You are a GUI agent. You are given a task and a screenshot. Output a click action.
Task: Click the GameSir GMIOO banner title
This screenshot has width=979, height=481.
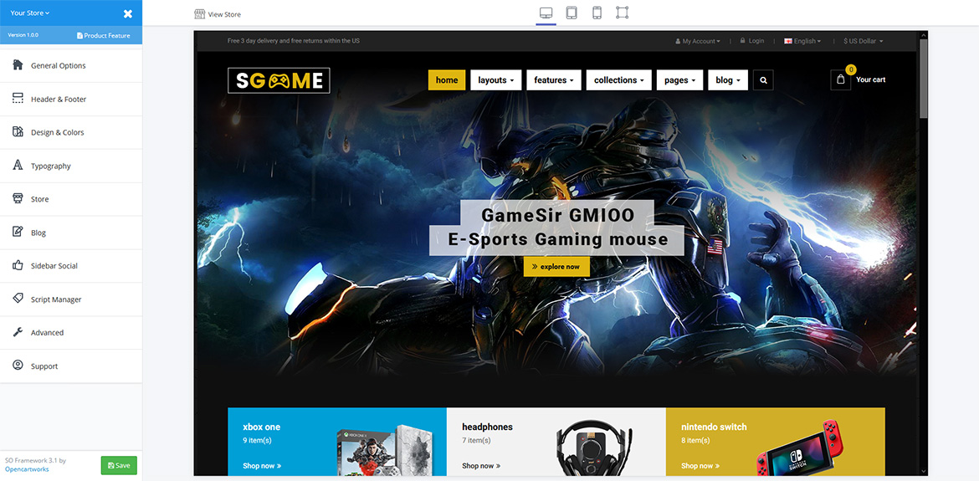[x=557, y=228]
